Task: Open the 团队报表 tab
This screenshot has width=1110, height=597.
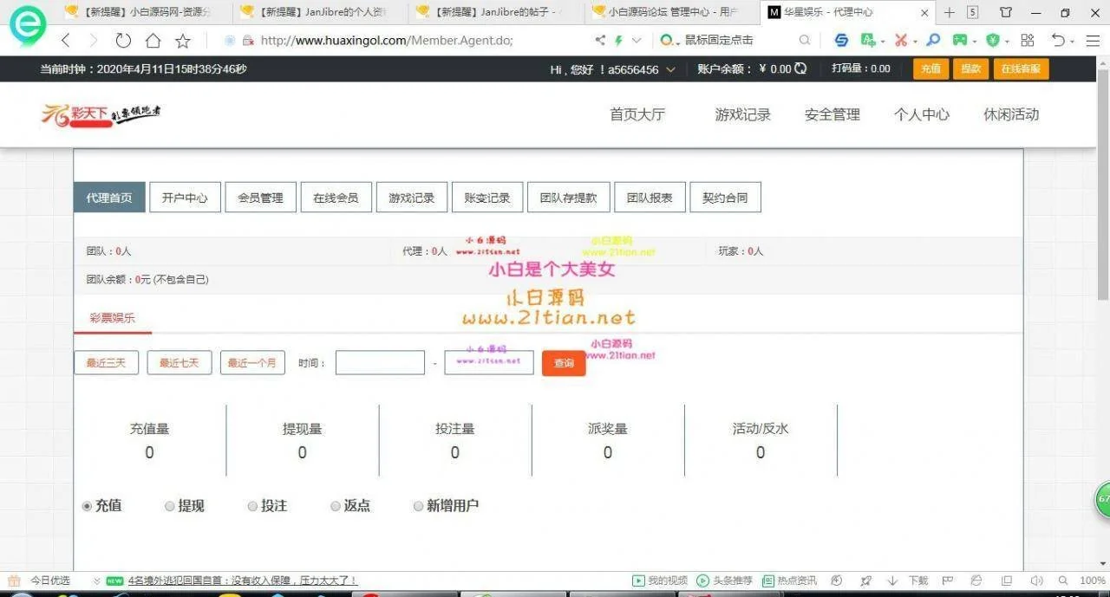Action: (650, 198)
